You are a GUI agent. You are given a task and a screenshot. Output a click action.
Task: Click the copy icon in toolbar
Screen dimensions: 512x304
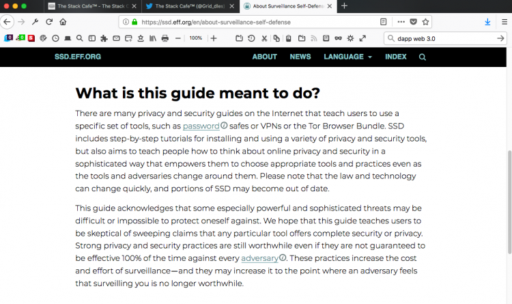click(276, 38)
